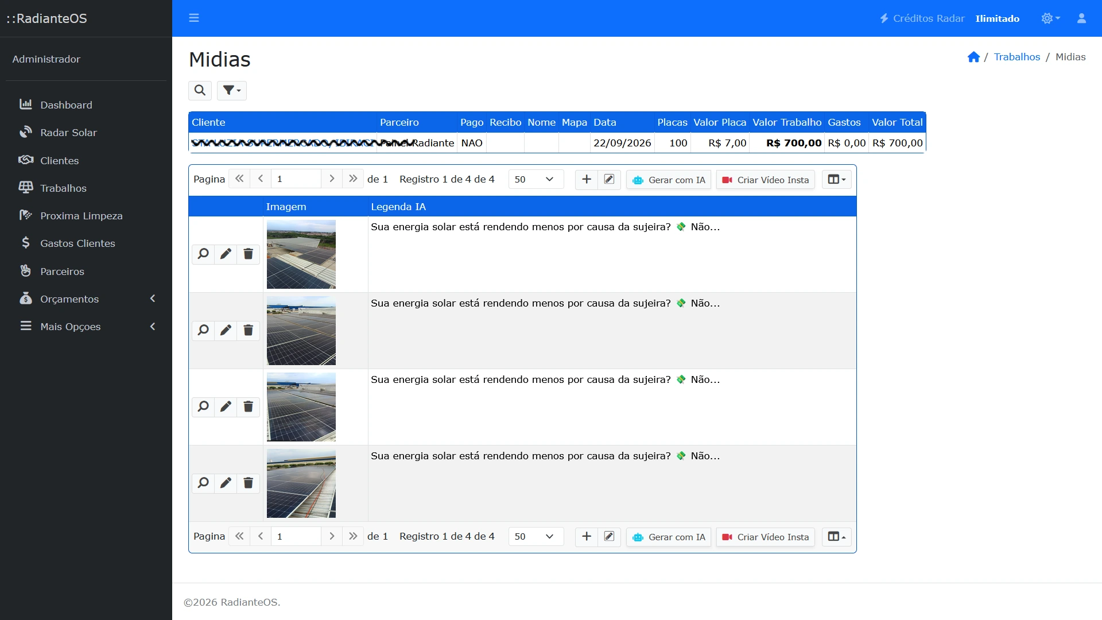Open Trabalhos breadcrumb link
The height and width of the screenshot is (620, 1102).
coord(1017,57)
